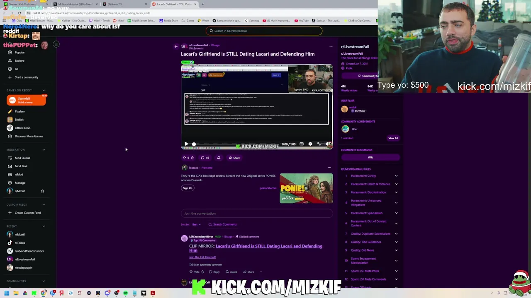Switch to the Home / X browser tab
The height and width of the screenshot is (298, 531).
[124, 4]
